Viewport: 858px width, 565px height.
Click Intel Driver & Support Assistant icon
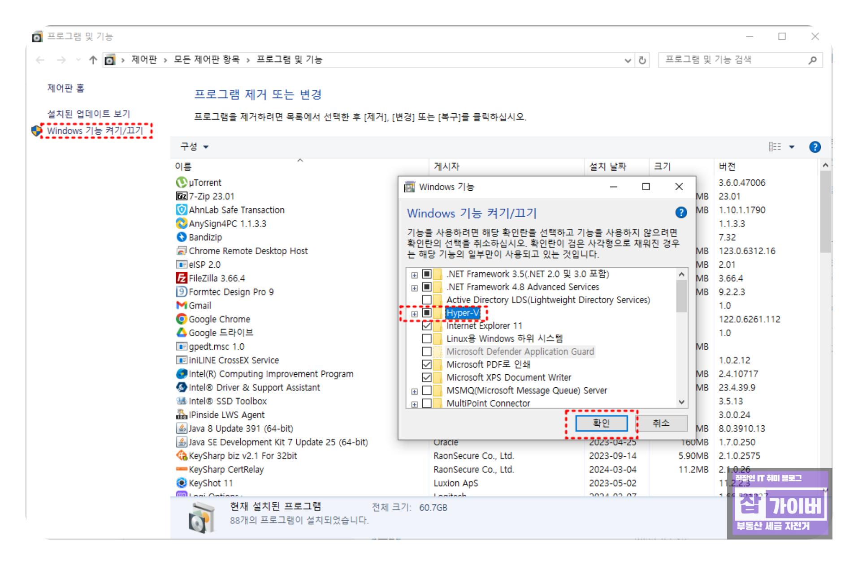[x=181, y=387]
